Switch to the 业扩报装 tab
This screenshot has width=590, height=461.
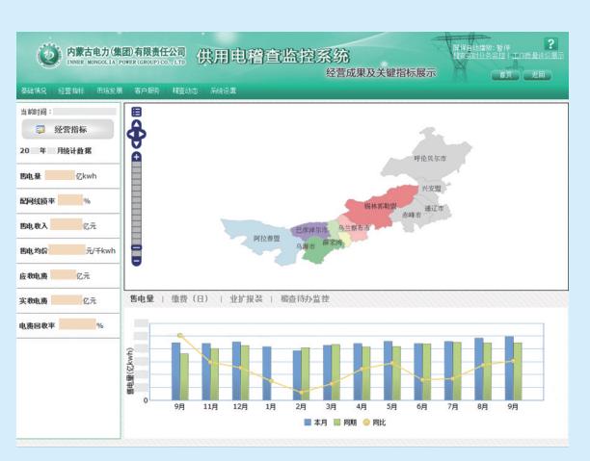tap(246, 299)
